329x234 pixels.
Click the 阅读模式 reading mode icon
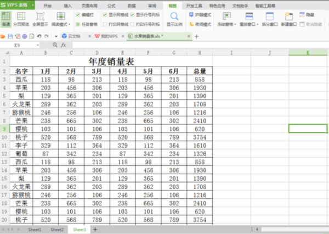[x=61, y=16]
